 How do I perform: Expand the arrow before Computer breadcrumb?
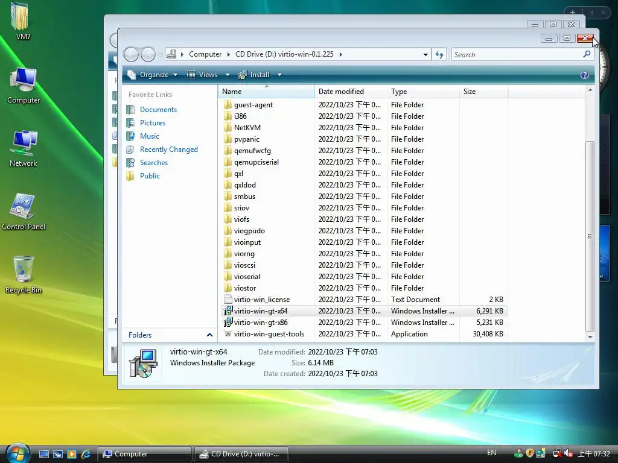(182, 54)
